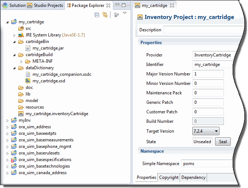This screenshot has height=188, width=248.
Task: Expand the META-INF folder
Action: pyautogui.click(x=21, y=62)
